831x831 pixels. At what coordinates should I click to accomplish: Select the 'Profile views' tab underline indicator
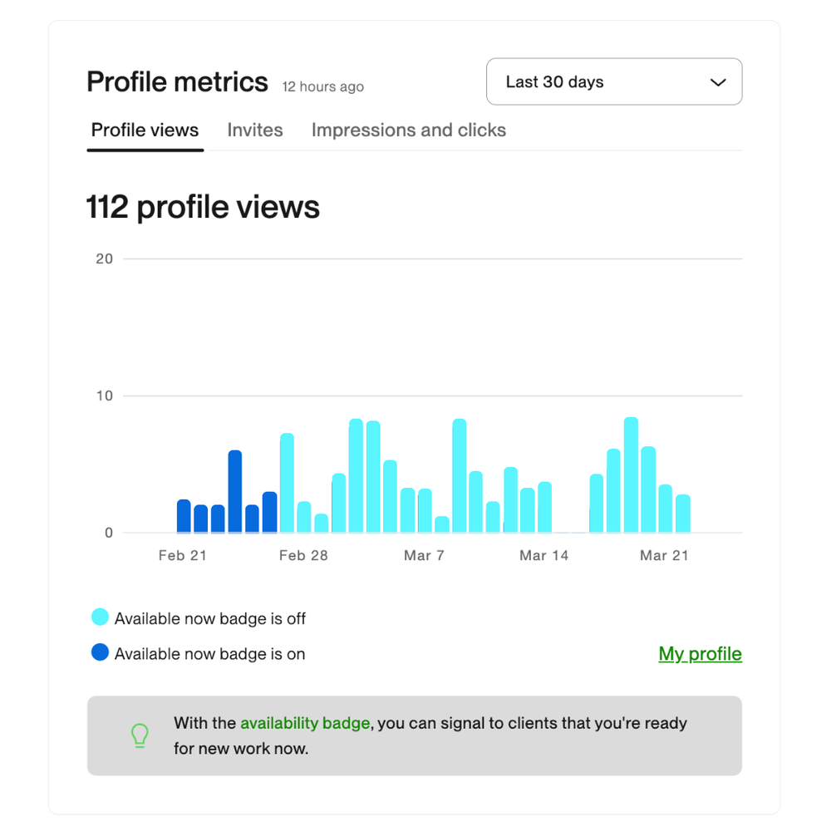tap(145, 150)
